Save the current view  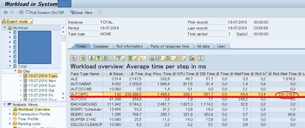[x=81, y=12]
